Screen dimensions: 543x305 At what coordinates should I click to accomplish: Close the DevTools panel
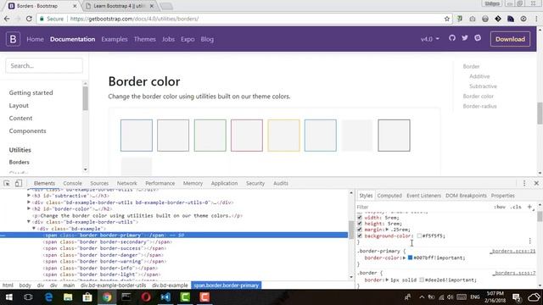point(536,183)
